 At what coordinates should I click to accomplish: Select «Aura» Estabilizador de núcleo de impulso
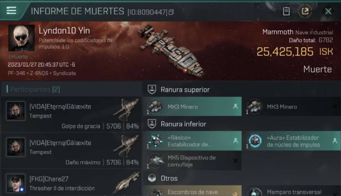[292, 141]
